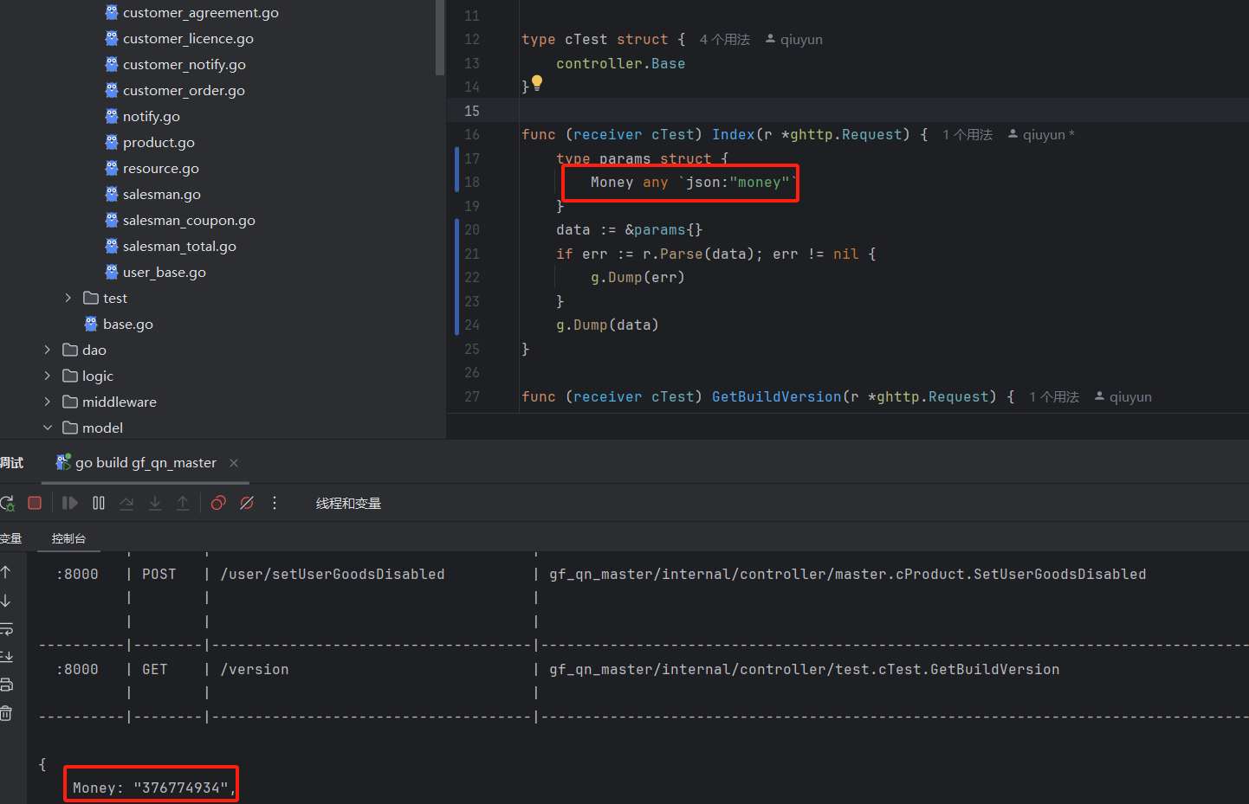Open customer_notify.go file

pos(184,65)
